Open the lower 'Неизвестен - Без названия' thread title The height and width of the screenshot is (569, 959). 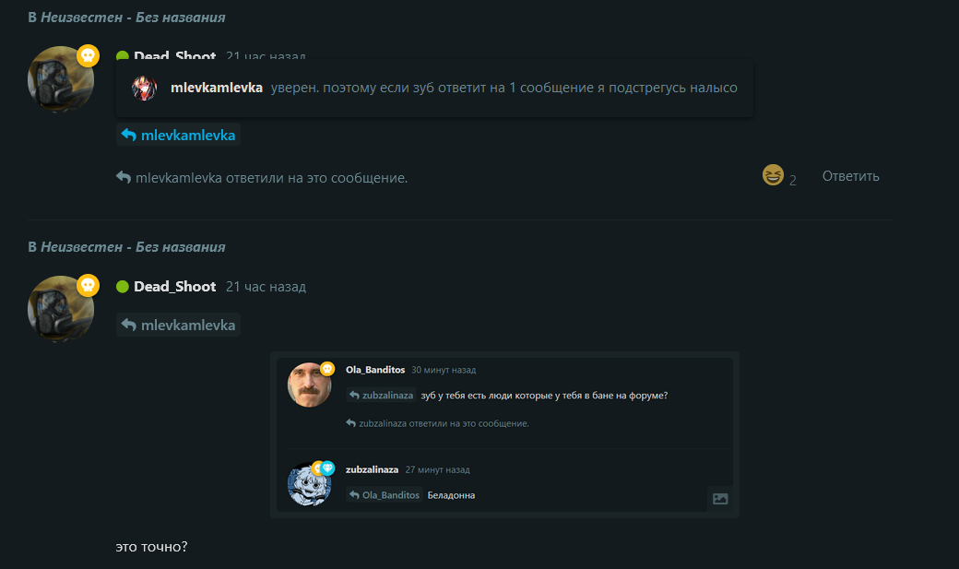(133, 247)
